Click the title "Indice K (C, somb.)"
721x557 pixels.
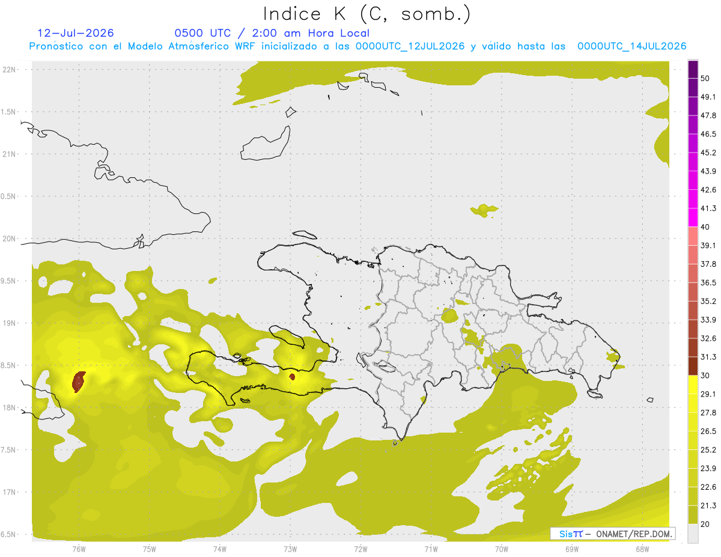coord(367,14)
